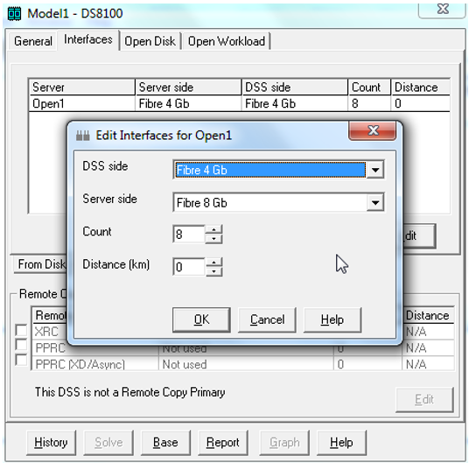Switch to the General tab

(x=33, y=41)
